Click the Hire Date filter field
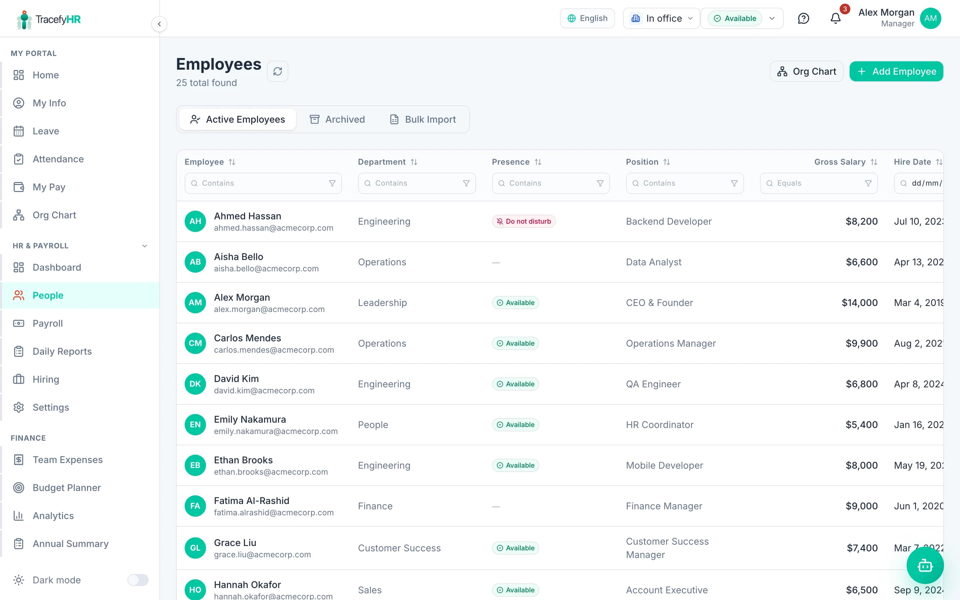 point(919,183)
